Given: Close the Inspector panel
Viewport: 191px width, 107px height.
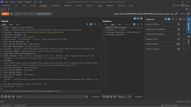Looking at the screenshot, I should [184, 19].
